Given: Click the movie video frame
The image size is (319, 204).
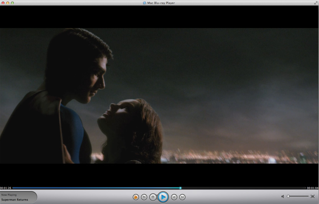Looking at the screenshot, I should (x=159, y=96).
